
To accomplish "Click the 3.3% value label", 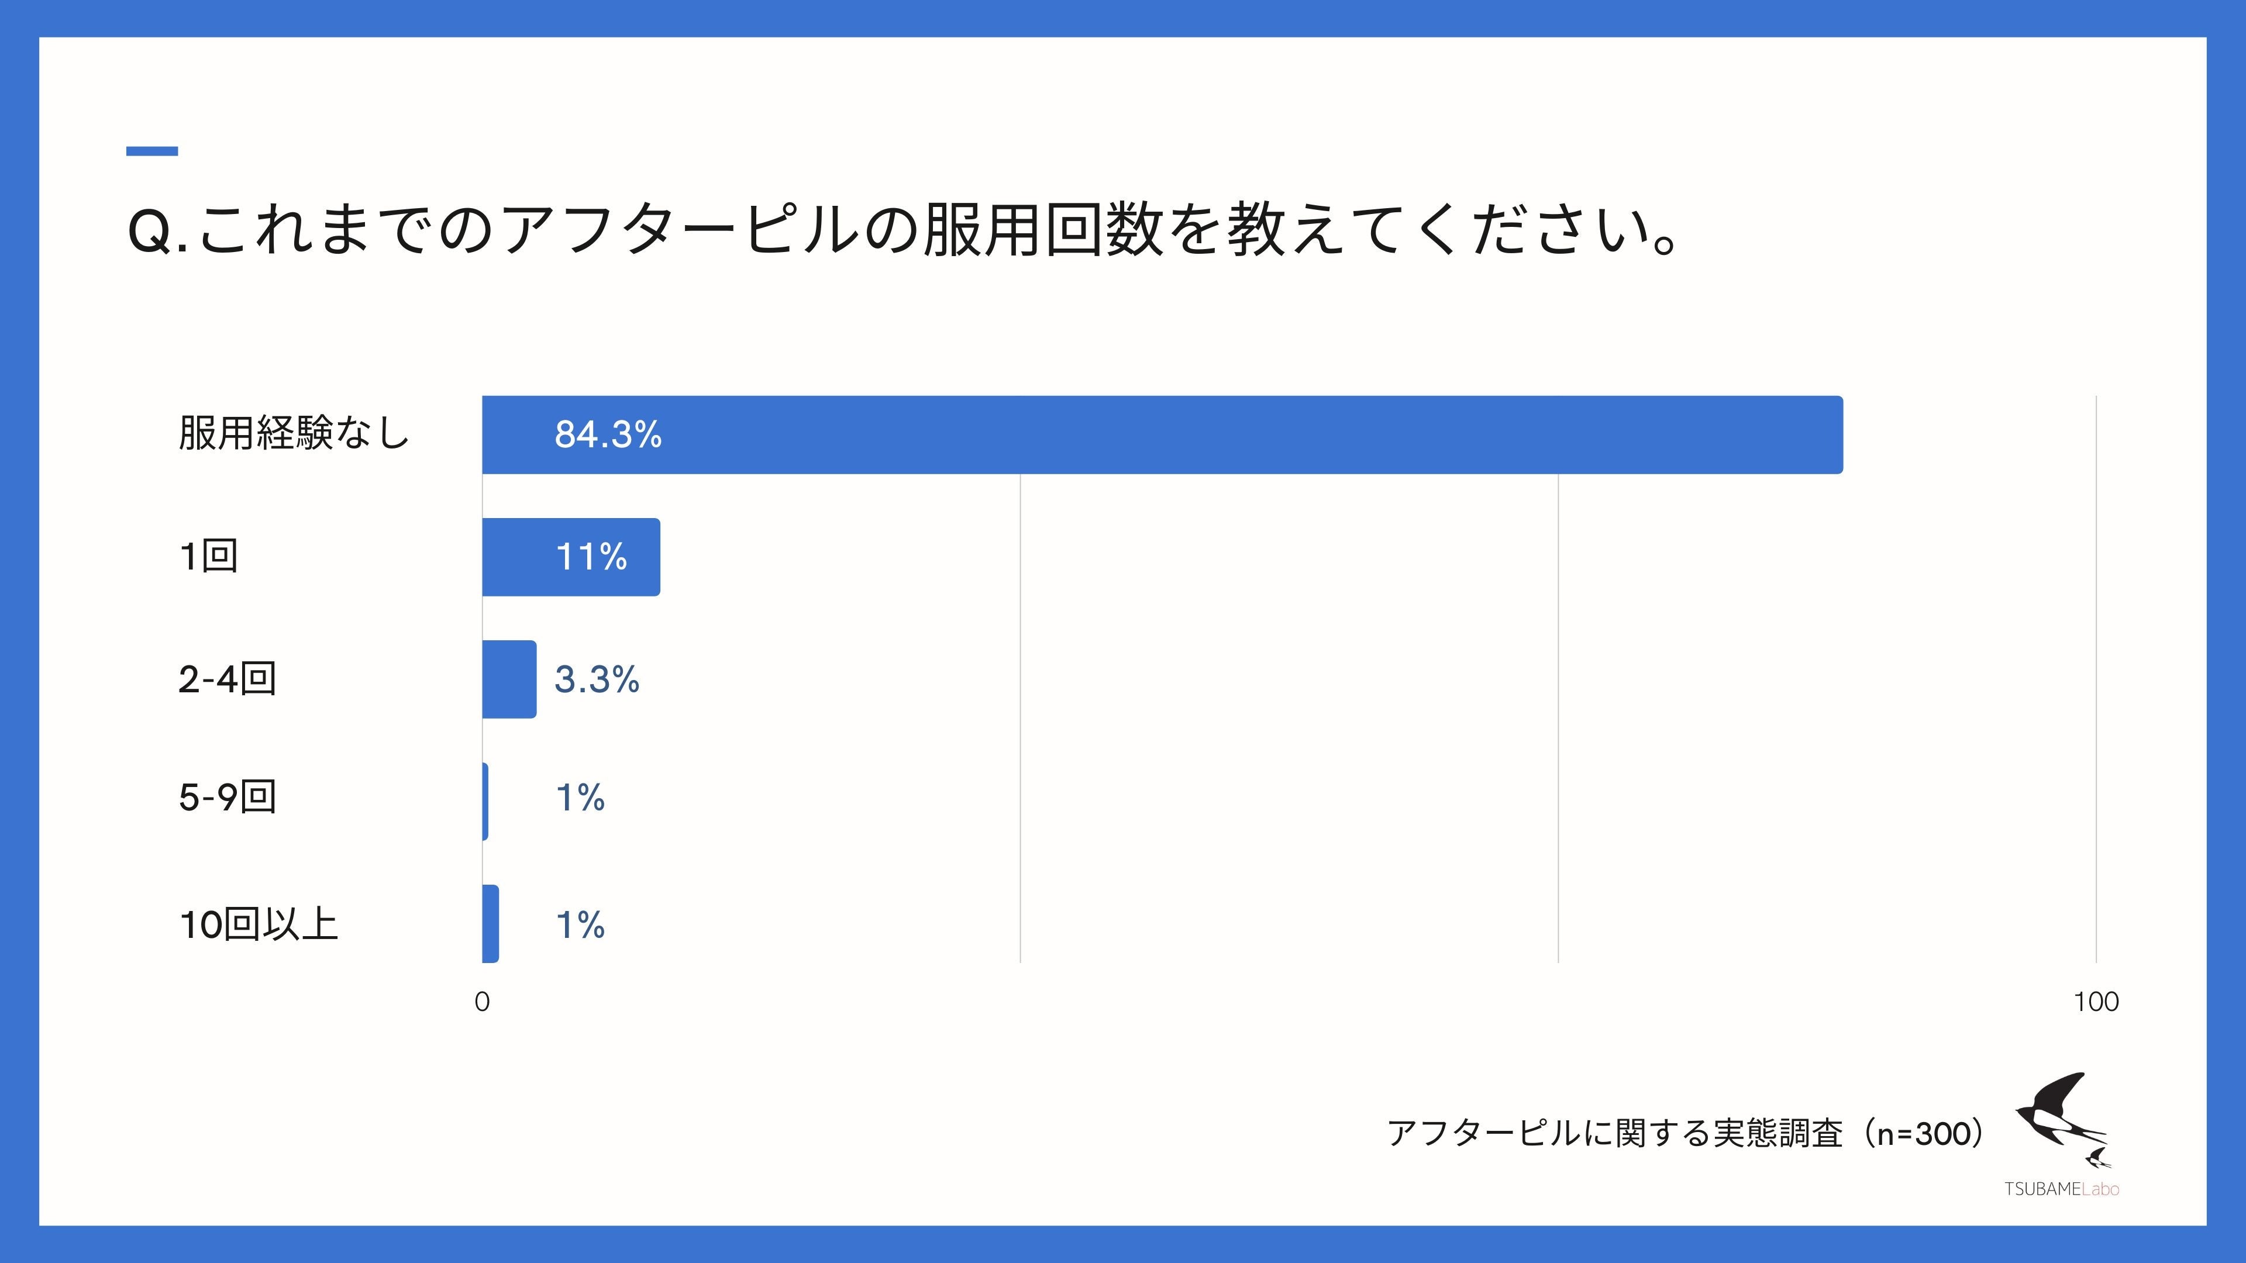I will (597, 680).
